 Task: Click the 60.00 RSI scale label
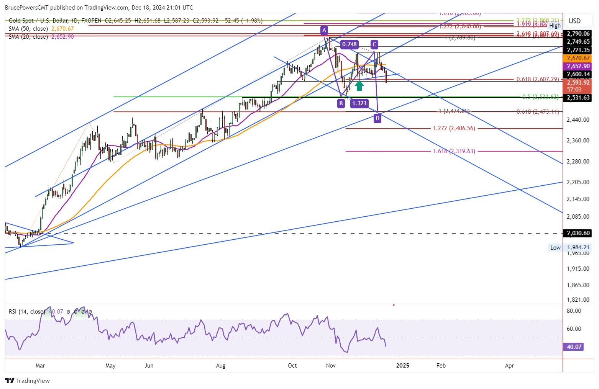coord(574,329)
